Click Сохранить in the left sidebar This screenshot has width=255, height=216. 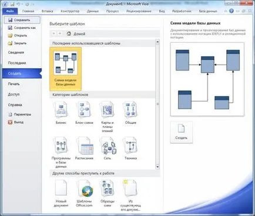coord(22,20)
